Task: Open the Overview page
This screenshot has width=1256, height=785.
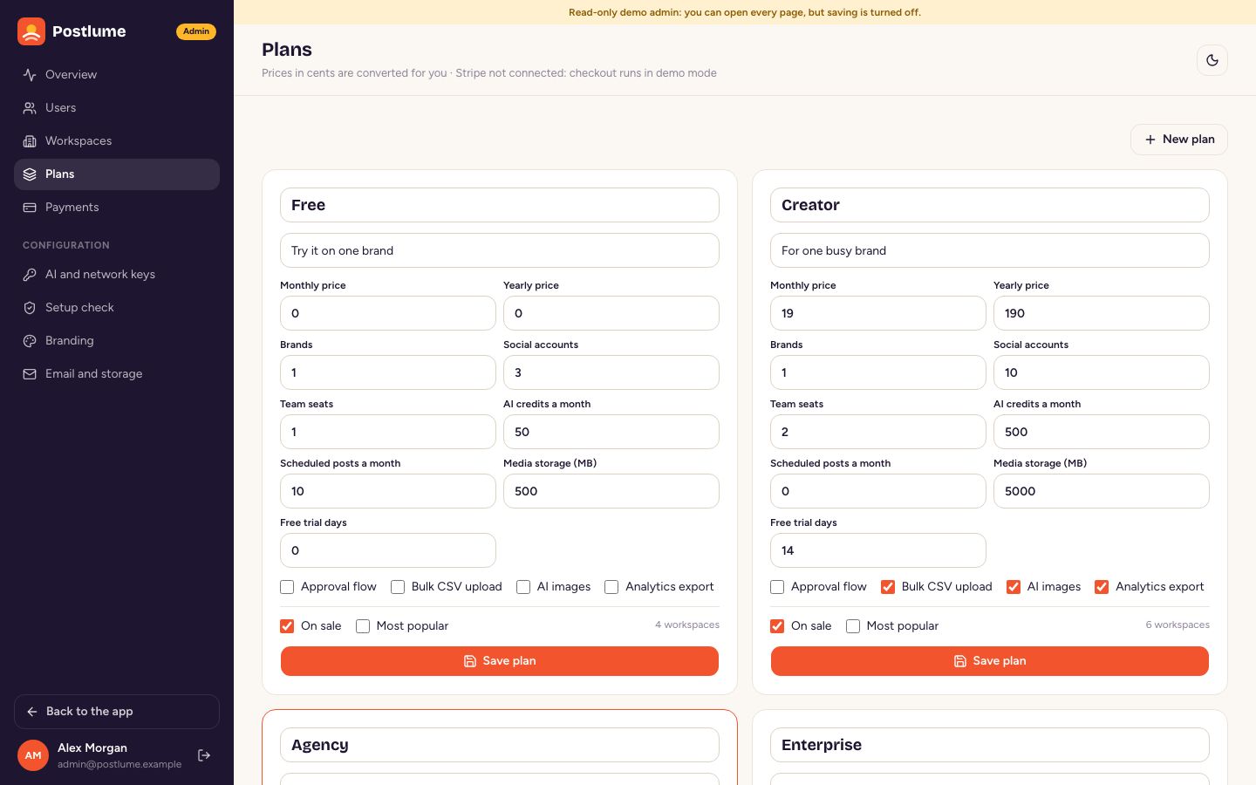Action: tap(117, 75)
